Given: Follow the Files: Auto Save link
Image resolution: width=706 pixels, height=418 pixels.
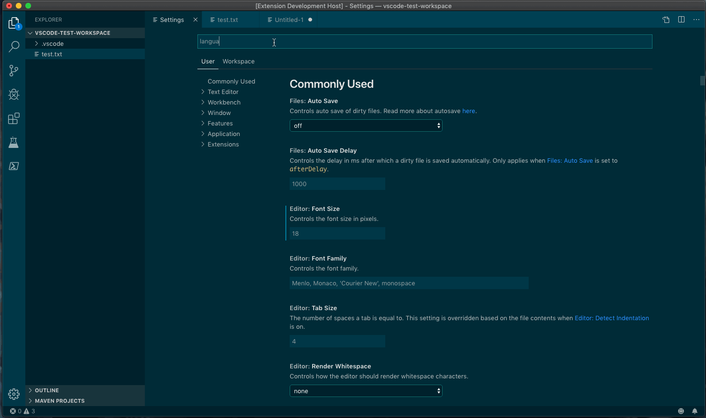Looking at the screenshot, I should (570, 161).
